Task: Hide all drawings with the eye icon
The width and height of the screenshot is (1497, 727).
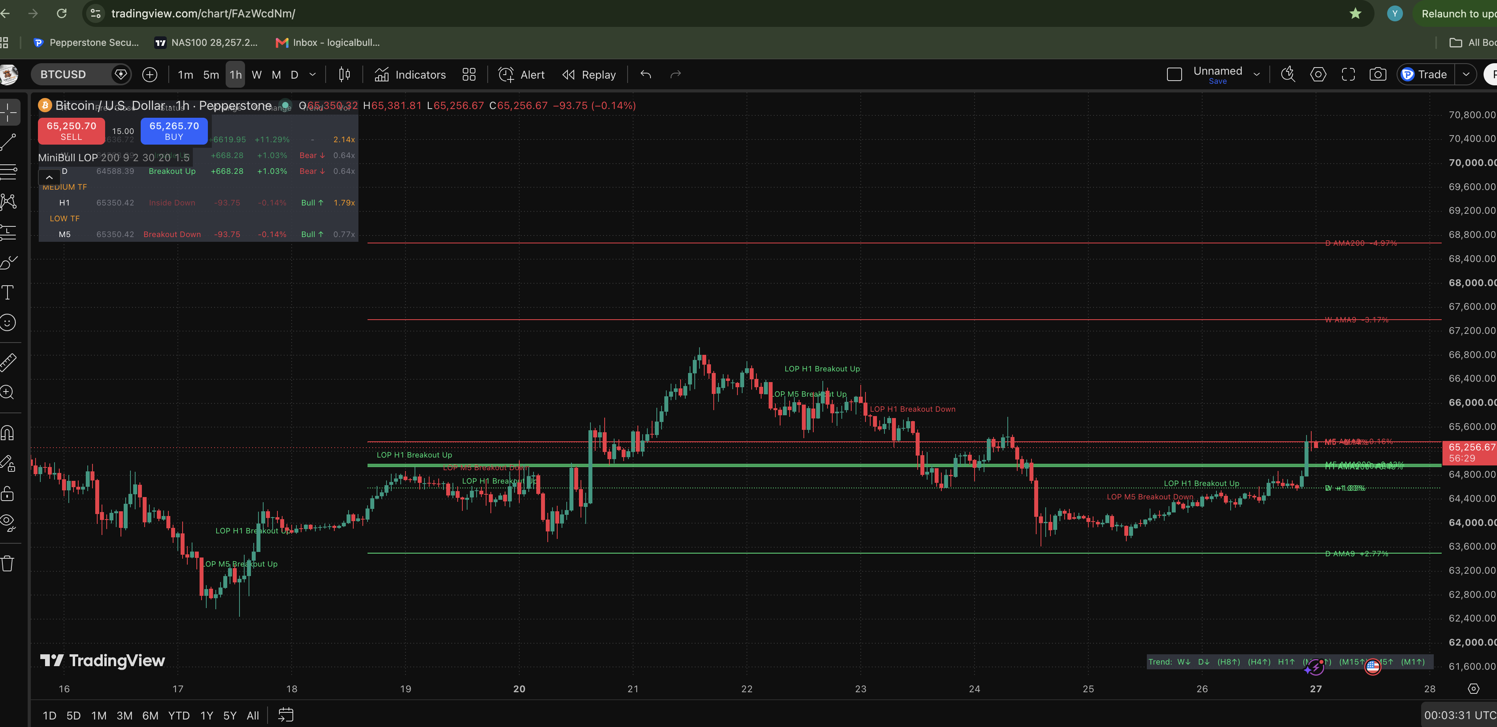Action: tap(8, 523)
